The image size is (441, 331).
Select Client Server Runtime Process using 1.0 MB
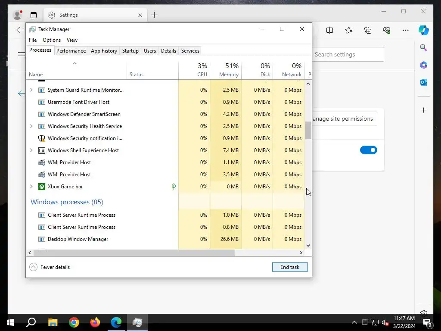(165, 215)
